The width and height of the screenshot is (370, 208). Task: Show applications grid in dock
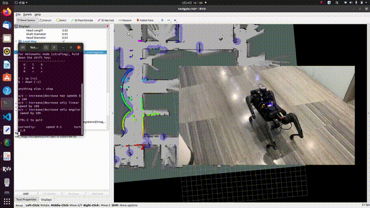(x=7, y=201)
